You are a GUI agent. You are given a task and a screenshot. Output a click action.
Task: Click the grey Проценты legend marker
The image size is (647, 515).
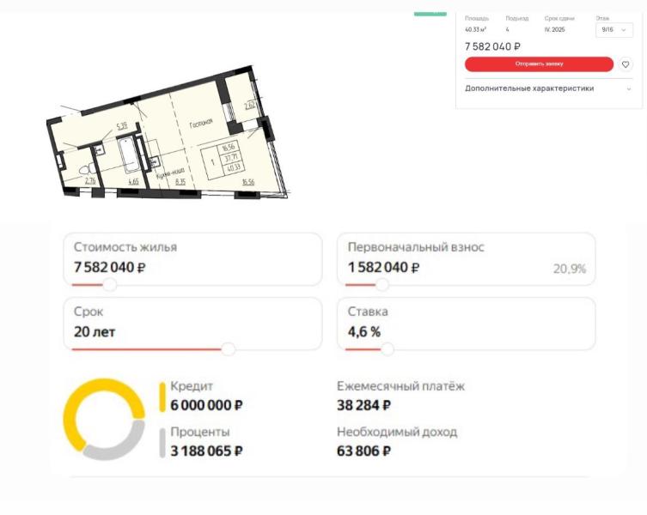click(x=162, y=441)
